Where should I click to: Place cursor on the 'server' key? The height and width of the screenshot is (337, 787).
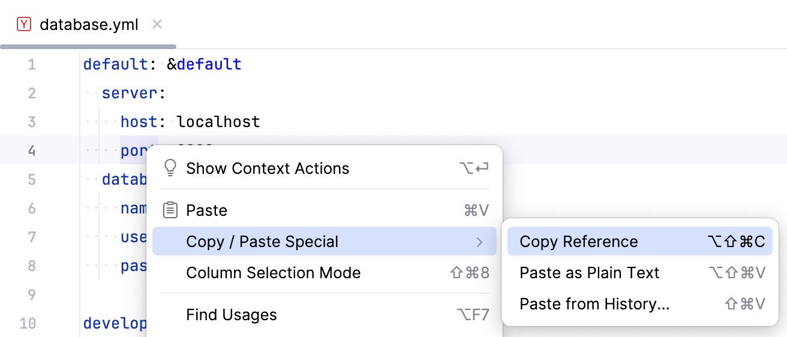(130, 93)
